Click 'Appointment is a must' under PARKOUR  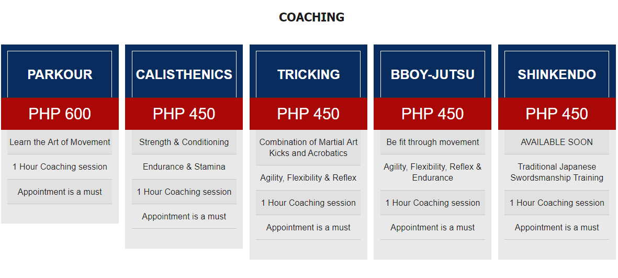tap(60, 192)
